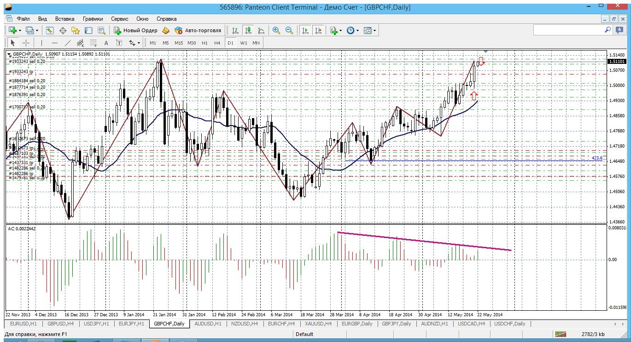
Task: Switch chart to Bar Chart mode
Action: pyautogui.click(x=235, y=30)
